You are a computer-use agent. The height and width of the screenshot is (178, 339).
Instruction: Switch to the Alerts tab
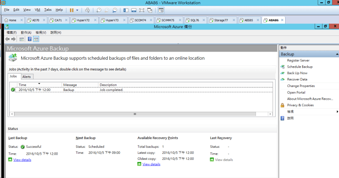pyautogui.click(x=27, y=77)
